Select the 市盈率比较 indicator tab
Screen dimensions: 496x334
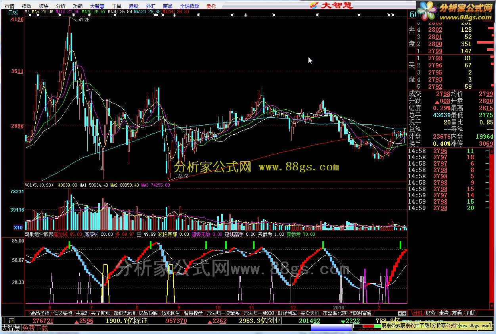[335, 313]
